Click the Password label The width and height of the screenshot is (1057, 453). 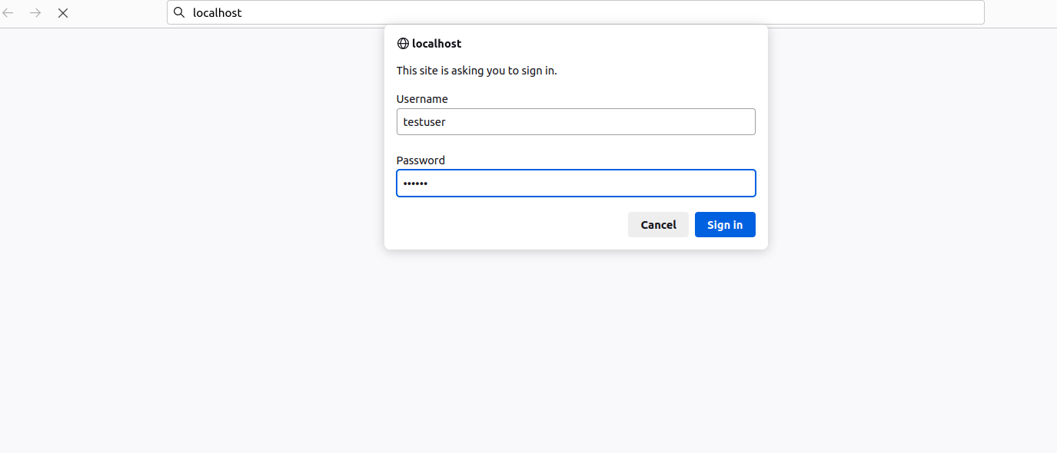(x=420, y=160)
